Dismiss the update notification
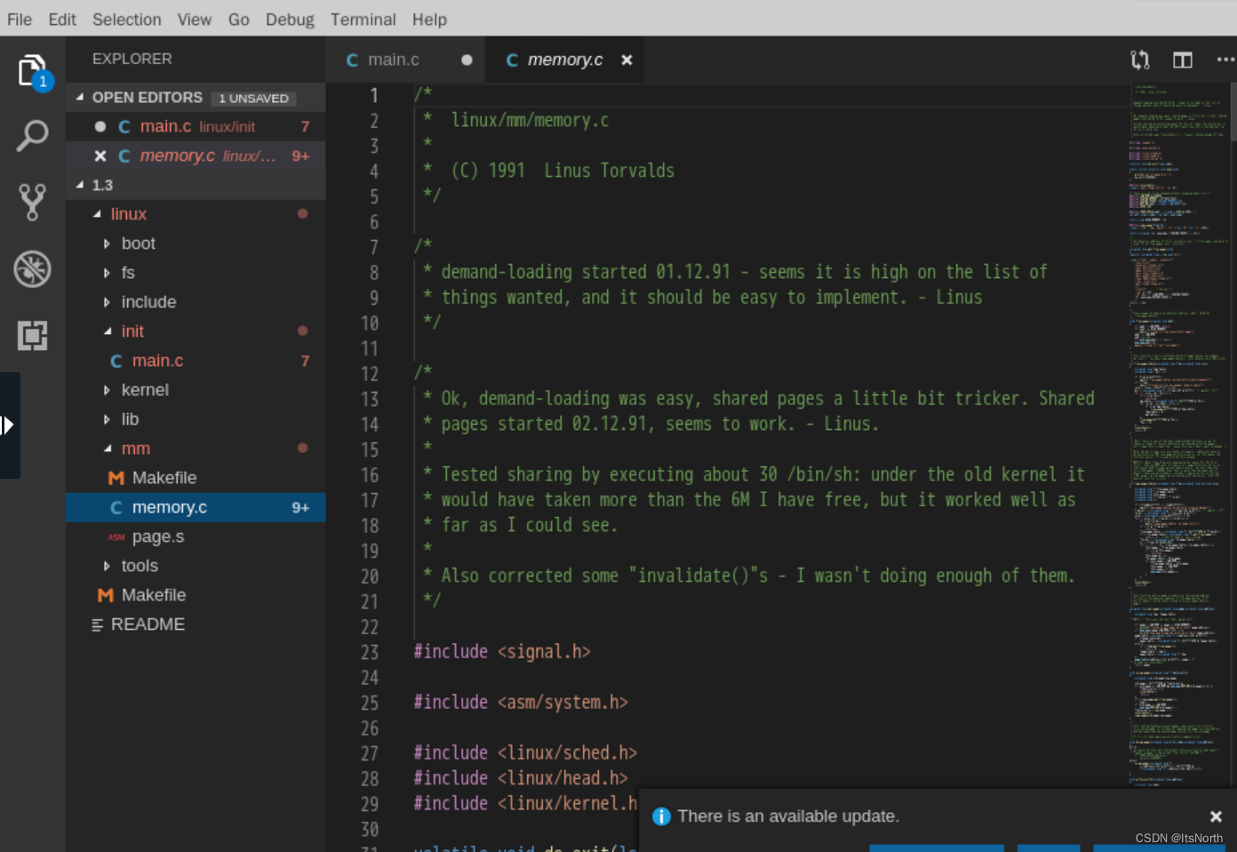This screenshot has height=852, width=1237. click(1216, 816)
